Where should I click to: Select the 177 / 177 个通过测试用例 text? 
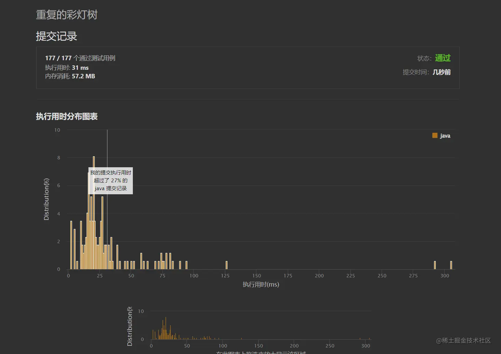pos(80,58)
